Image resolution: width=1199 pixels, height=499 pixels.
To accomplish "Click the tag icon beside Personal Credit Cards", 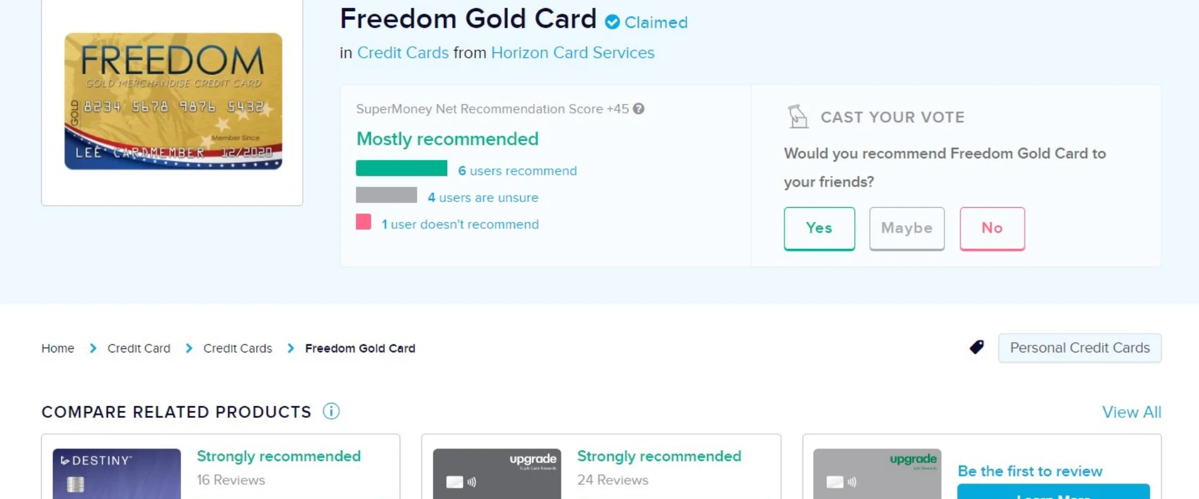I will (x=977, y=347).
